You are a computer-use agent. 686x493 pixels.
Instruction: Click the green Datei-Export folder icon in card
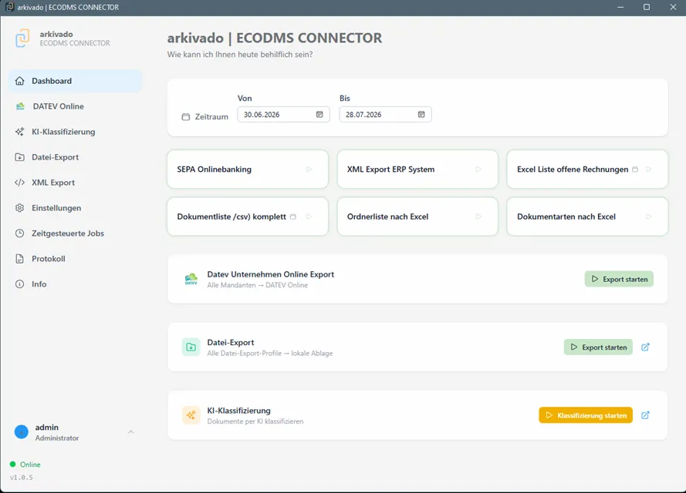pos(191,347)
